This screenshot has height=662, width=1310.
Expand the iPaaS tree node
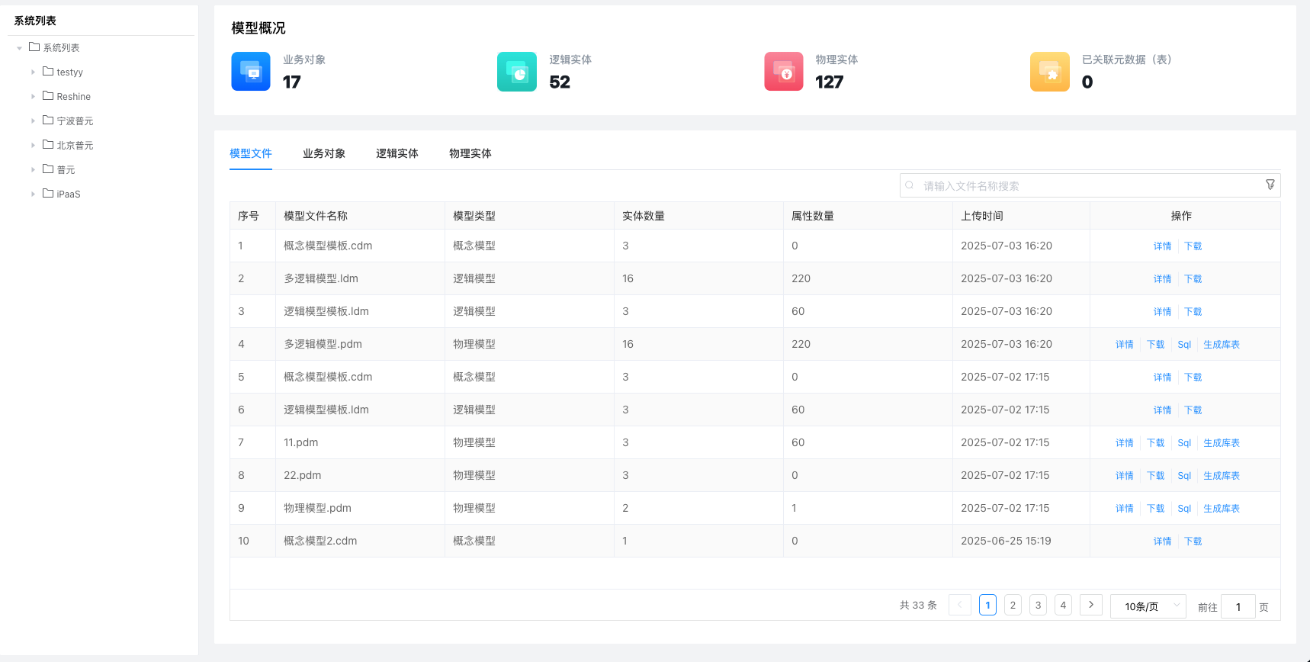[33, 194]
